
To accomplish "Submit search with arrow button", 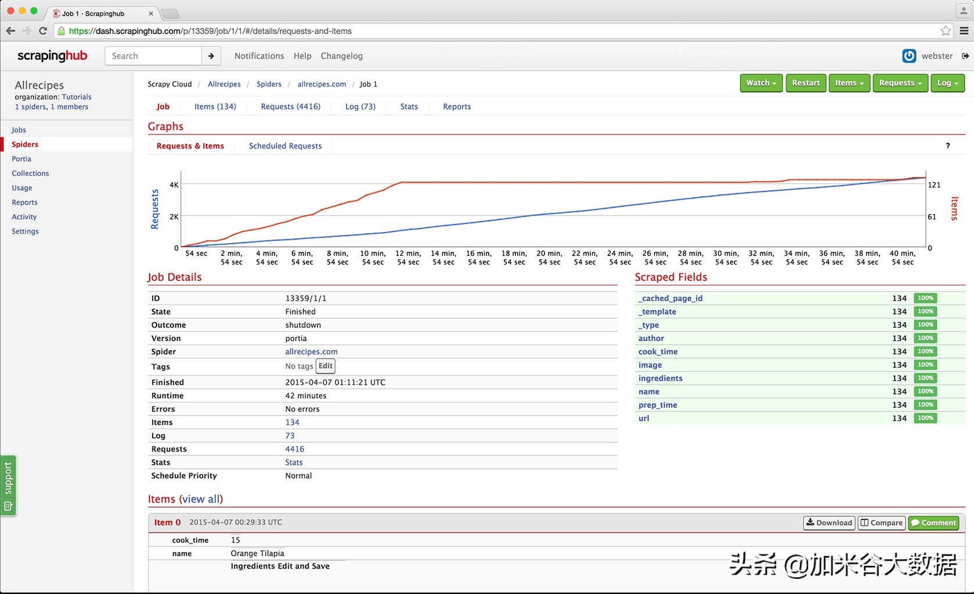I will pos(211,56).
